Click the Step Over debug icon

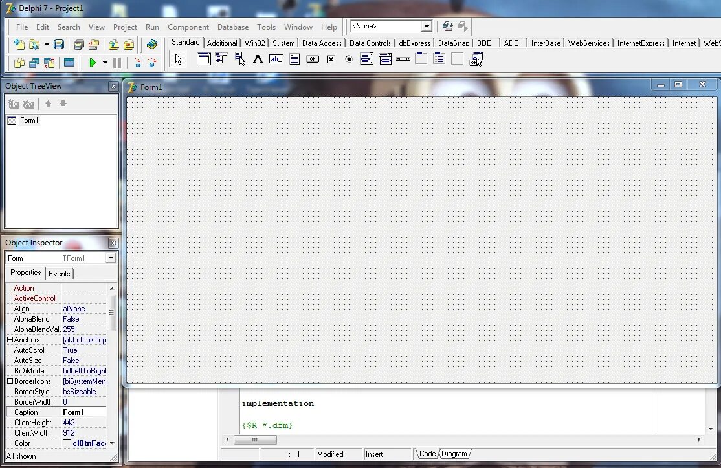152,63
